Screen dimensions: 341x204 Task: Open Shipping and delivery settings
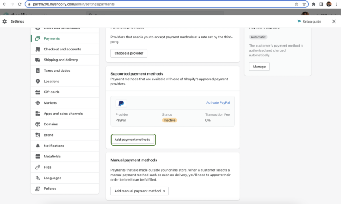click(65, 60)
